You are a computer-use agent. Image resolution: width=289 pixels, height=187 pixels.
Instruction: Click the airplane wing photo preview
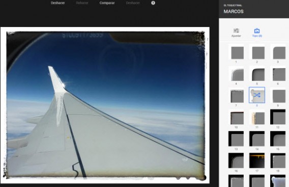point(105,105)
